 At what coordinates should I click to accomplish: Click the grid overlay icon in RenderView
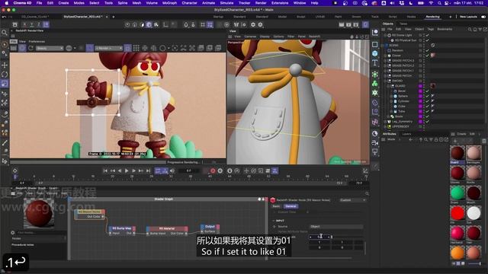click(x=136, y=48)
